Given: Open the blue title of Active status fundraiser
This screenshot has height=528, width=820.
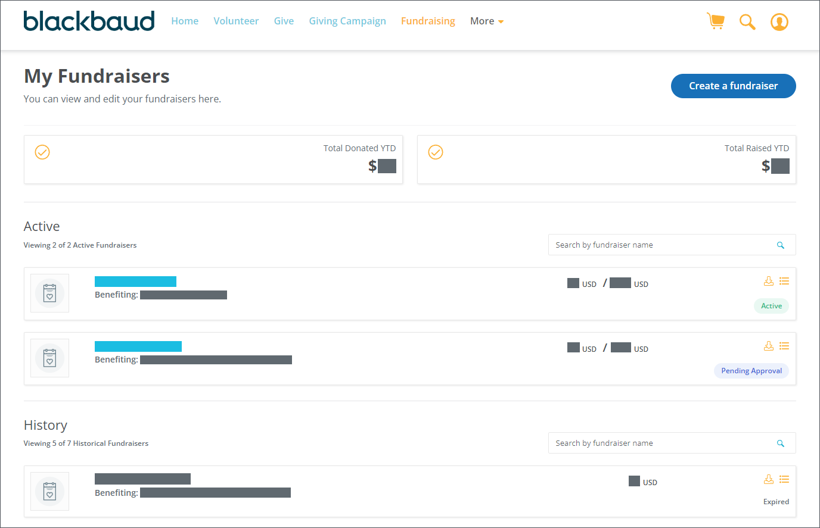Looking at the screenshot, I should tap(135, 282).
